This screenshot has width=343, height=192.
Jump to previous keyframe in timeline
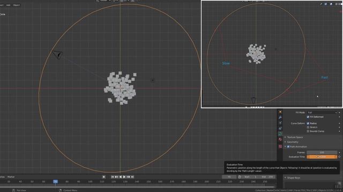point(117,177)
